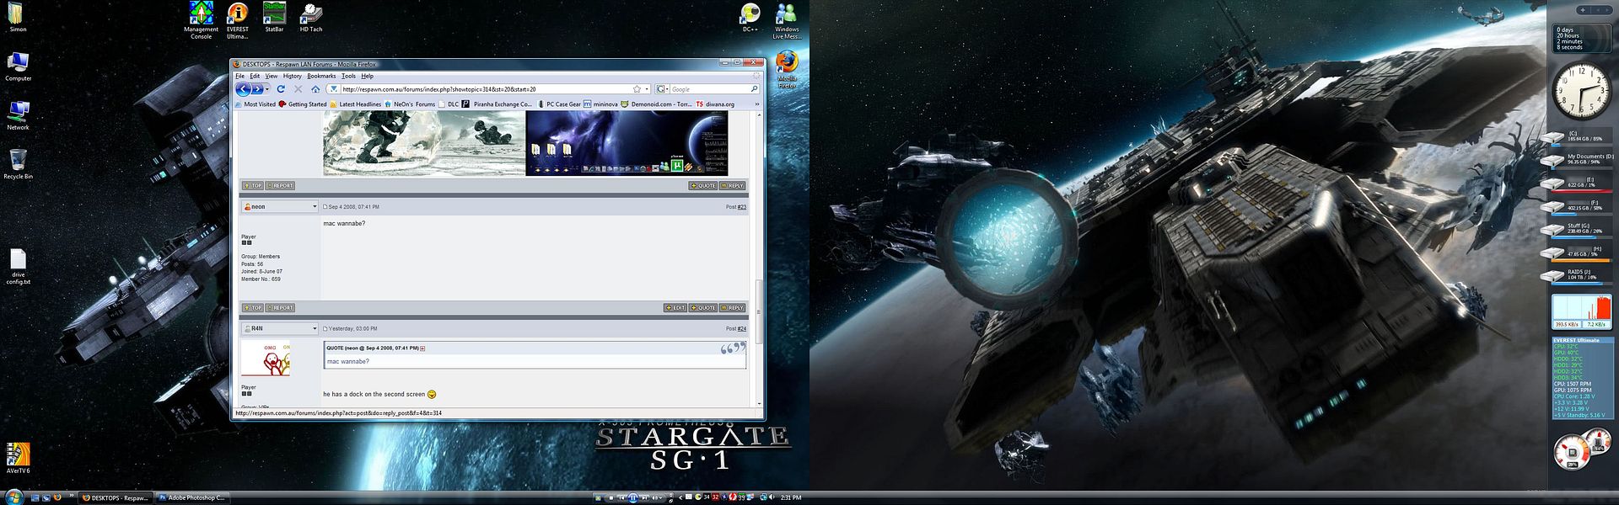The image size is (1619, 505).
Task: Open the File menu in Firefox
Action: (239, 76)
